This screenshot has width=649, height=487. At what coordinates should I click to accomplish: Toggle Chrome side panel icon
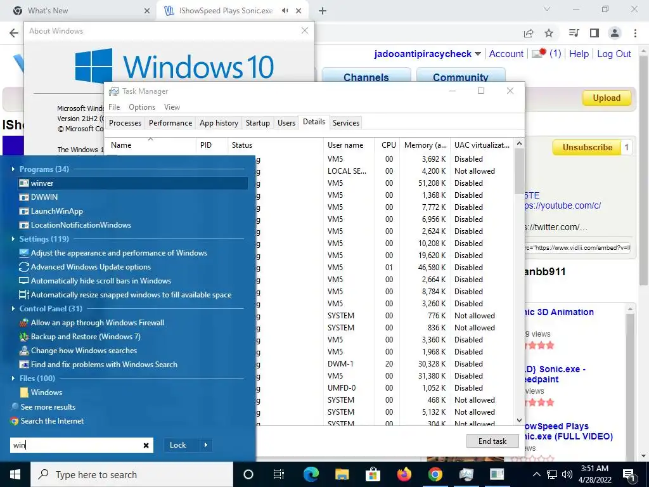pyautogui.click(x=594, y=33)
